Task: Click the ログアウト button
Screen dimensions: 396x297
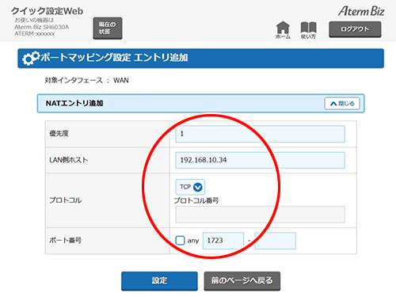Action: coord(355,29)
